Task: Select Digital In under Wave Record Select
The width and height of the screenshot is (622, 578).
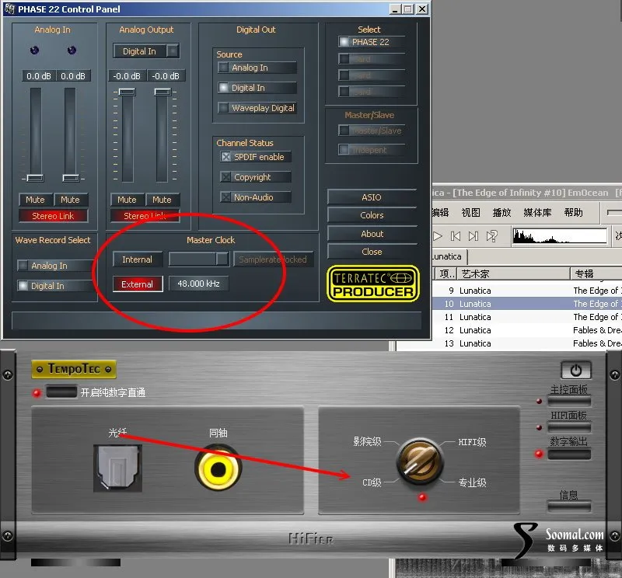Action: pos(54,286)
